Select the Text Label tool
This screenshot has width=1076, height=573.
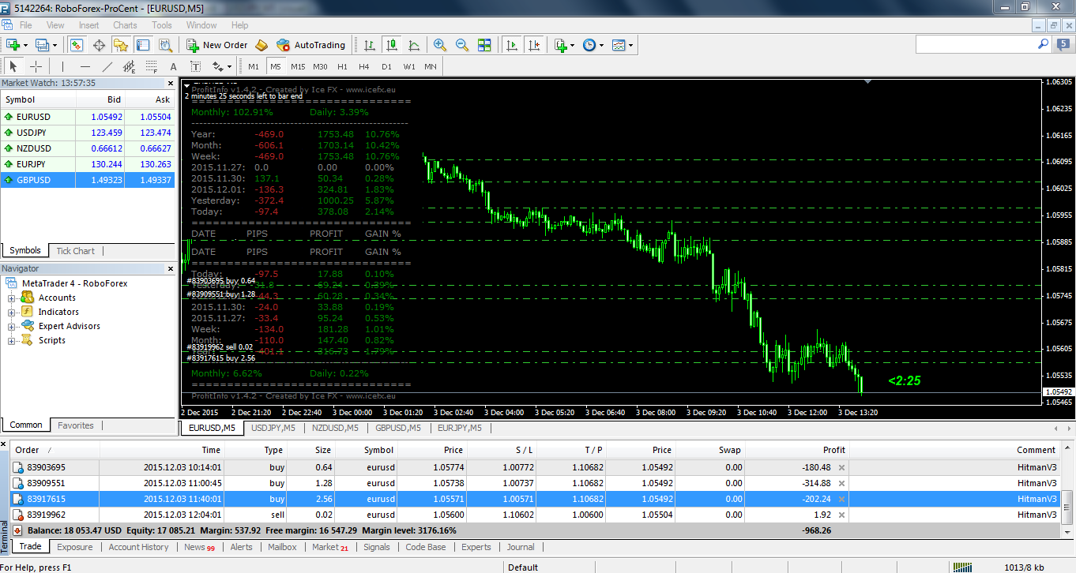tap(195, 66)
